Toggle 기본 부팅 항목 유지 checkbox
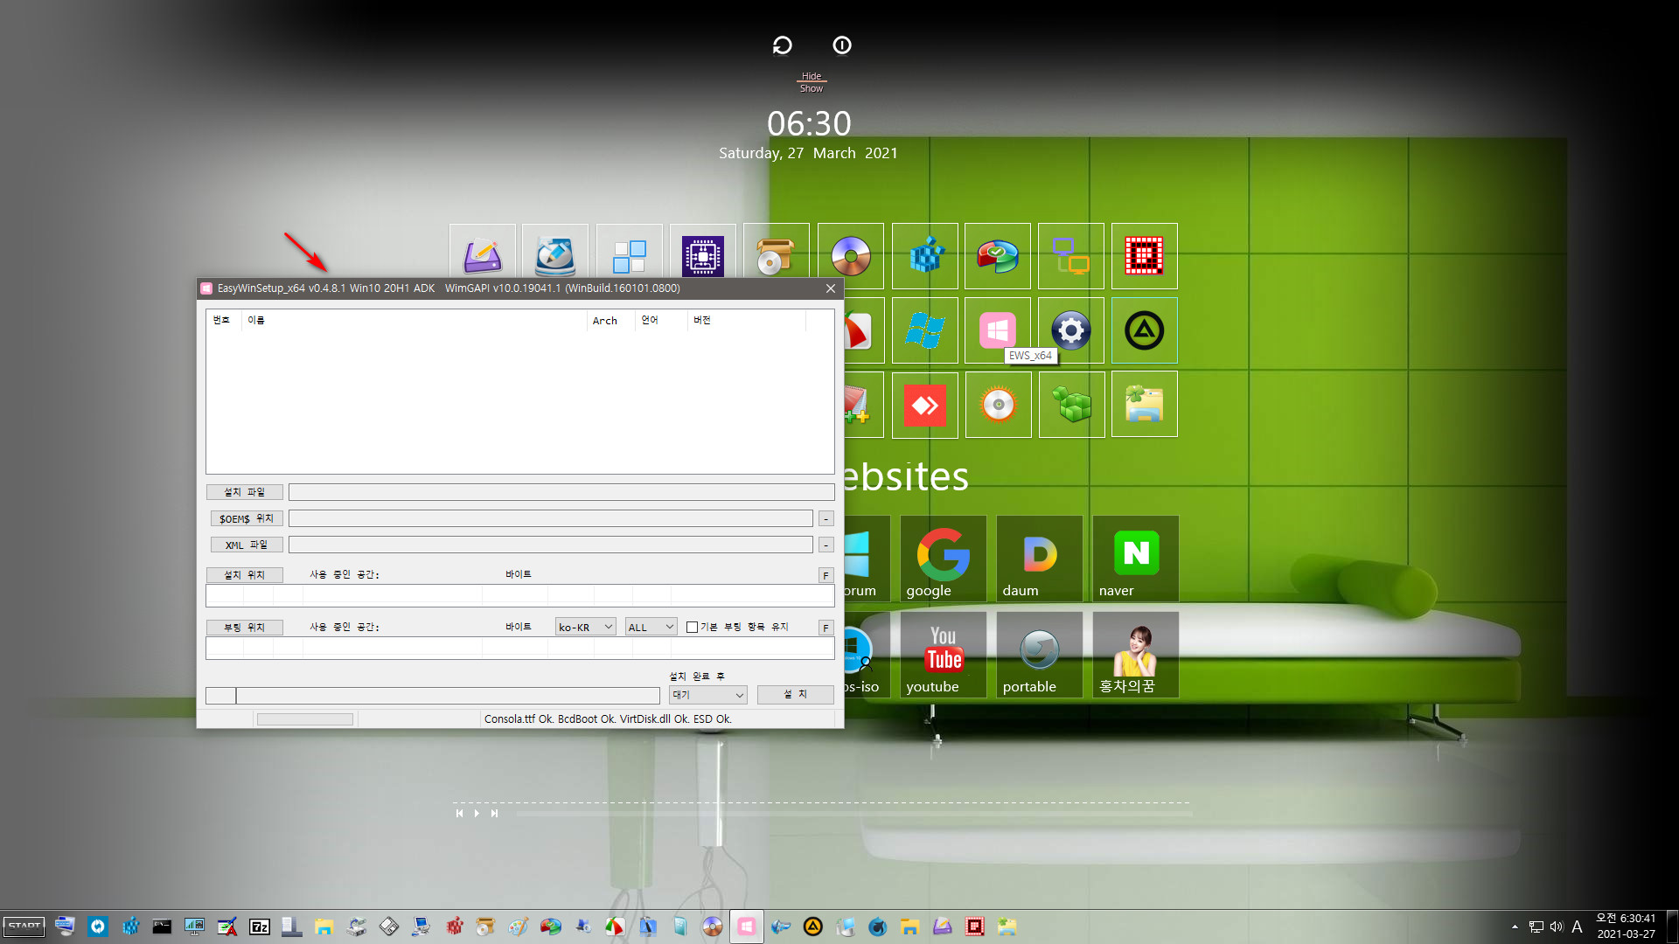The width and height of the screenshot is (1679, 944). (x=693, y=627)
